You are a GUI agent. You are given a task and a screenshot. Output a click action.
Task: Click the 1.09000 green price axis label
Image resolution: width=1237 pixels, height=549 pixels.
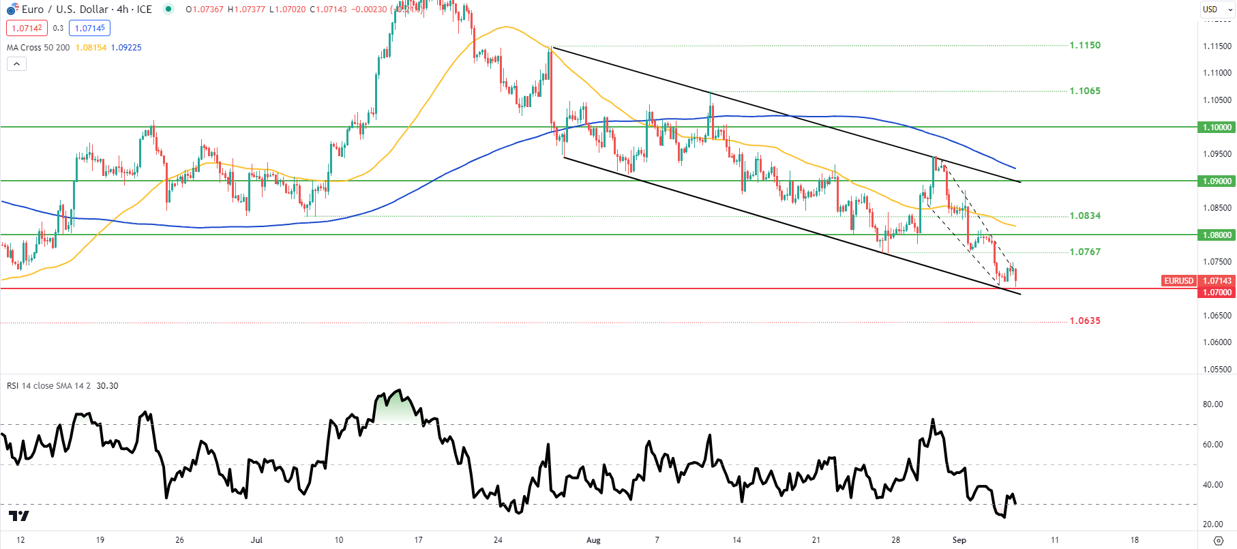coord(1217,181)
